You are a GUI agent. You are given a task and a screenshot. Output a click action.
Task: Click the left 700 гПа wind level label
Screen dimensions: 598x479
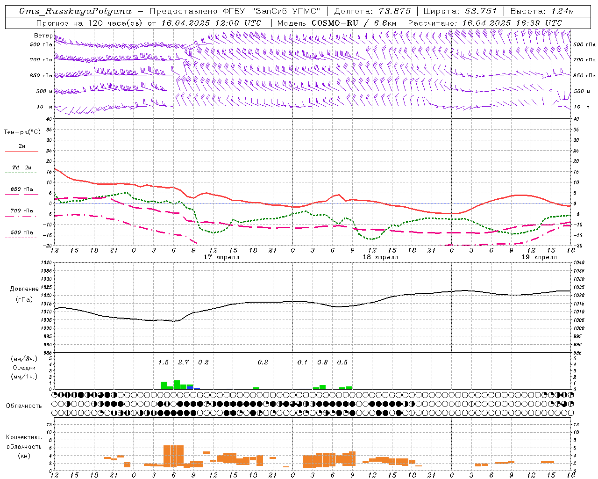41,60
